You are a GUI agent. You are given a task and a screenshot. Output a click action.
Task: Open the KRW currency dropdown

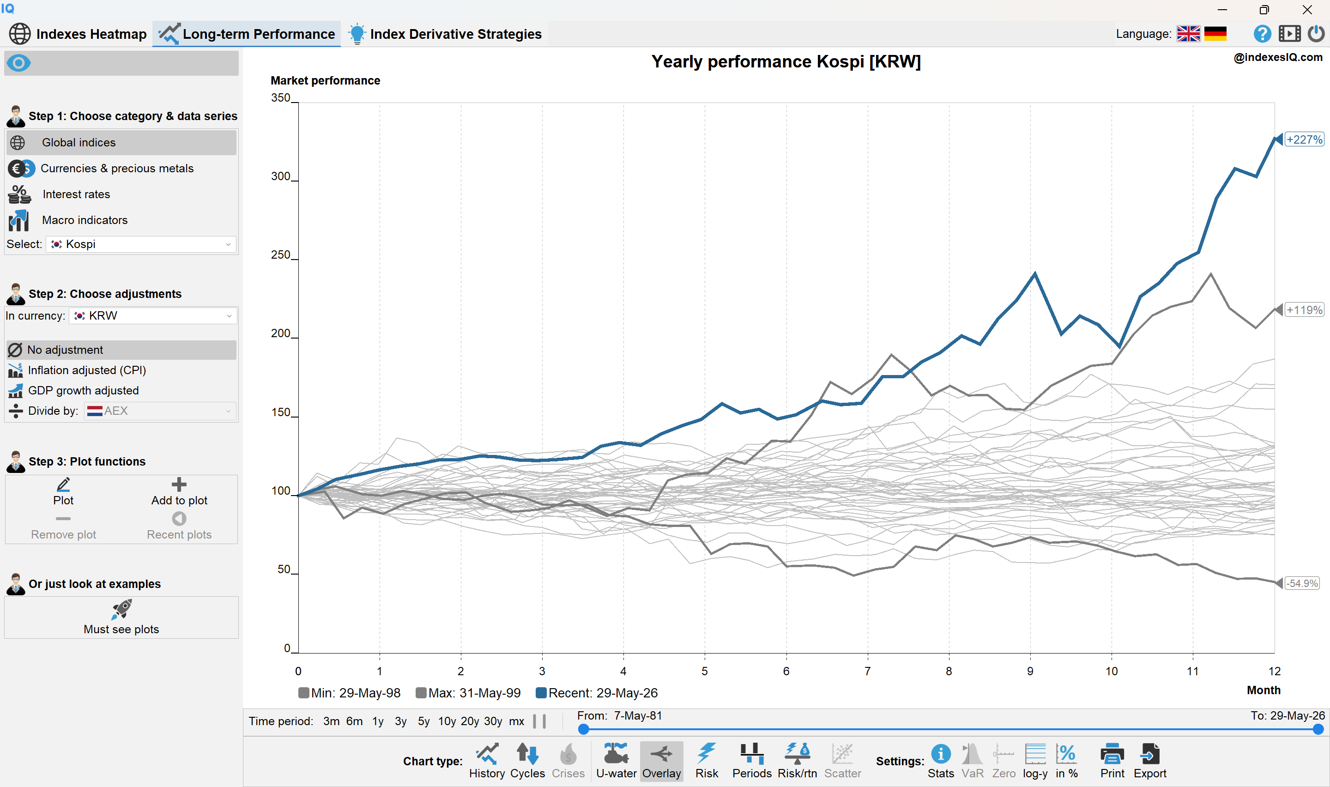click(x=153, y=316)
